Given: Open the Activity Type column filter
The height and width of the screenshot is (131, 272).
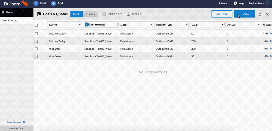Looking at the screenshot, I should [x=171, y=25].
